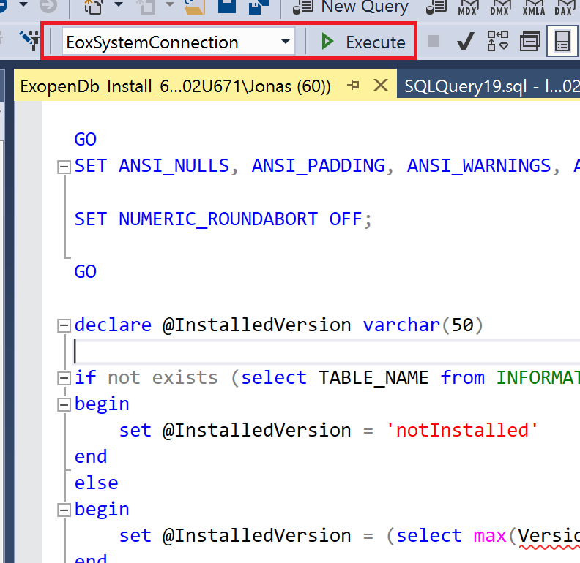
Task: Parse the query with the checkmark icon
Action: (x=465, y=42)
